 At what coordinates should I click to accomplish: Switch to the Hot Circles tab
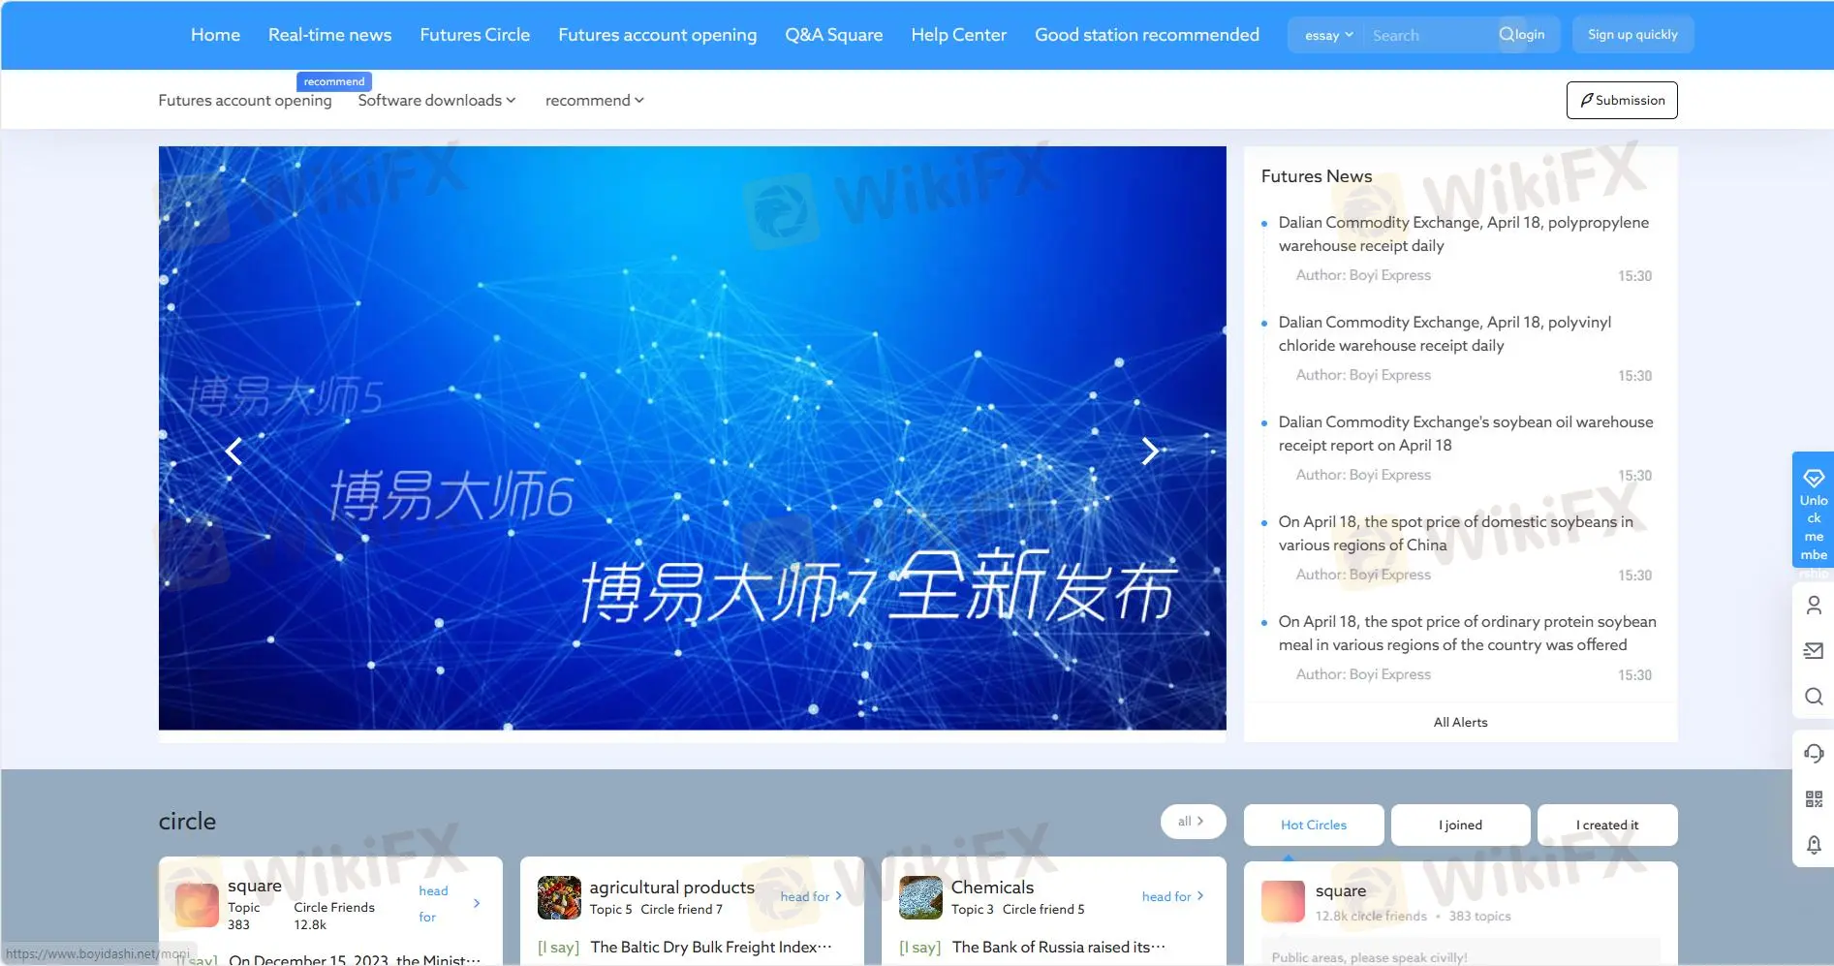(1313, 826)
